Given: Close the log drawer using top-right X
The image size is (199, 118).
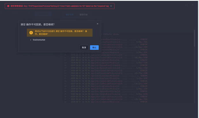Looking at the screenshot, I should point(193,5).
